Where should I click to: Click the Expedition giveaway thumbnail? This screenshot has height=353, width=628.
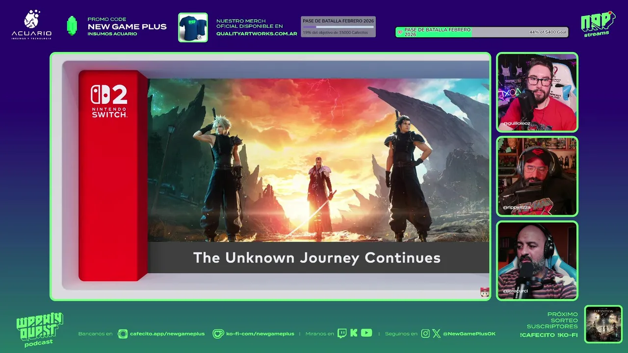[603, 325]
